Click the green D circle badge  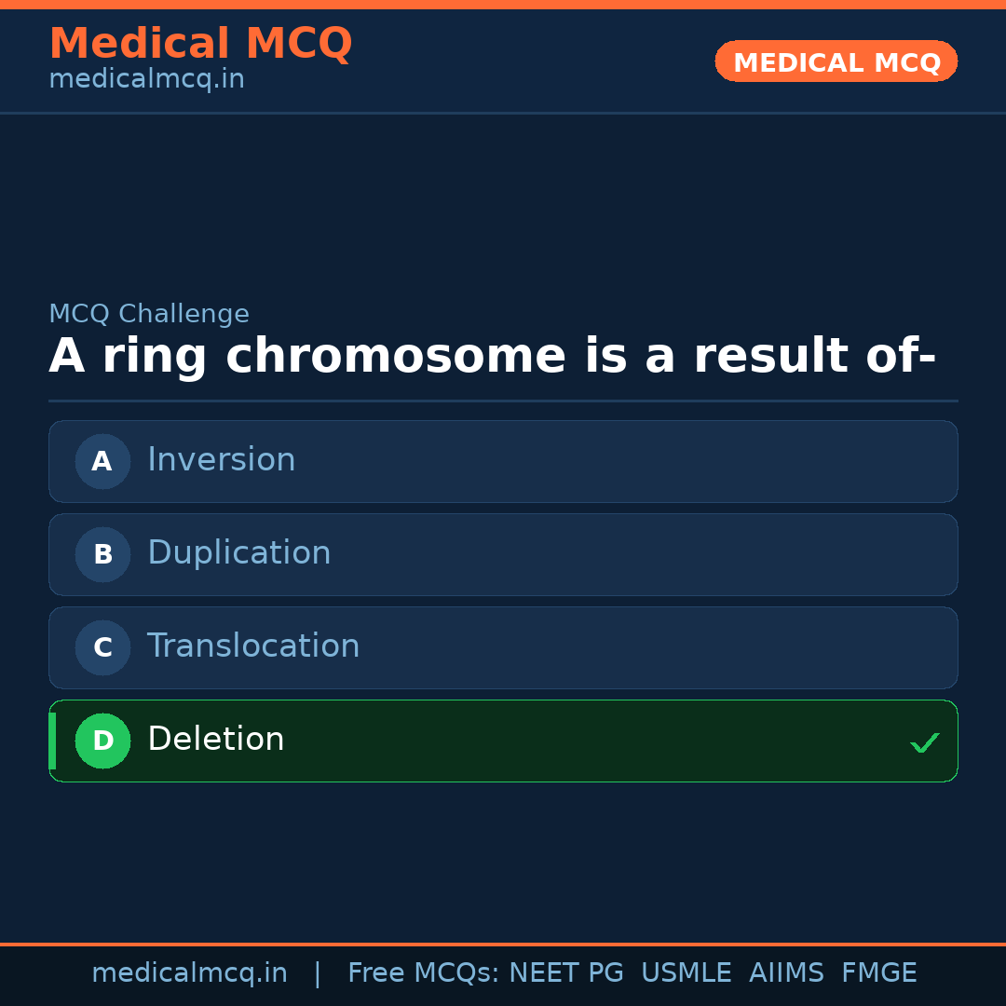tap(102, 741)
